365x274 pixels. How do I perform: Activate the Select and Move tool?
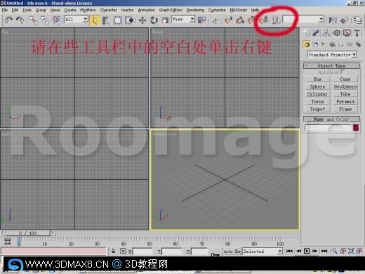[x=142, y=20]
